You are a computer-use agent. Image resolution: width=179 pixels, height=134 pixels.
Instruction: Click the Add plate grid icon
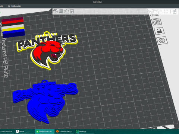coord(61,12)
